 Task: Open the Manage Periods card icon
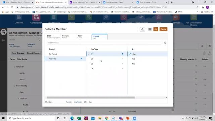tap(89, 17)
